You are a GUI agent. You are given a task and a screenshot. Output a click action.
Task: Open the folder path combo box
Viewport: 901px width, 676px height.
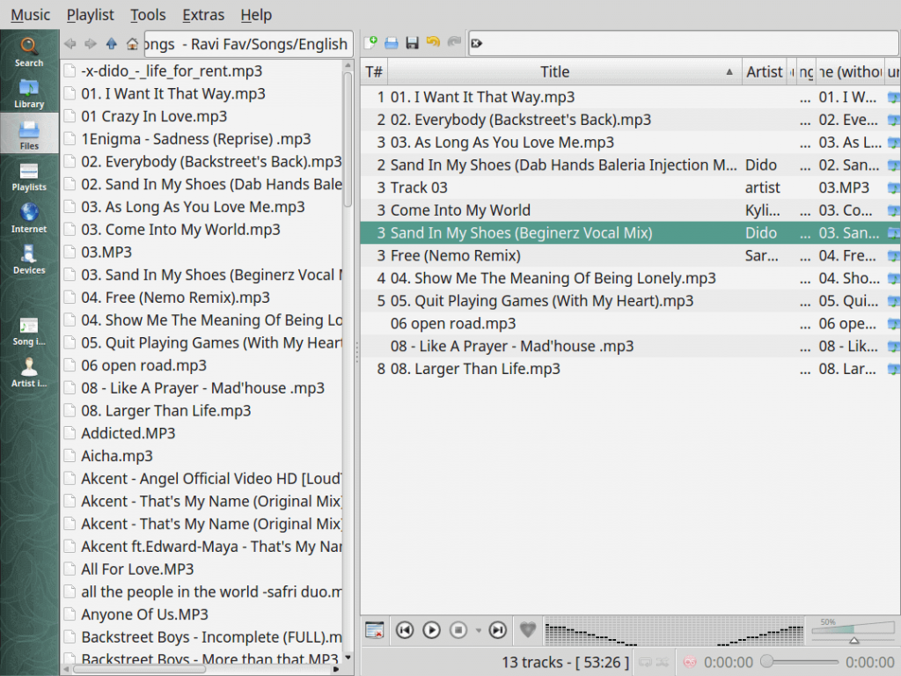246,44
